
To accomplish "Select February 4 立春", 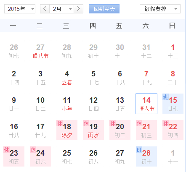I will 67,77.
